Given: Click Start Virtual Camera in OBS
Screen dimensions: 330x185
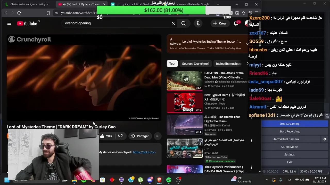Looking at the screenshot, I should click(x=286, y=139).
